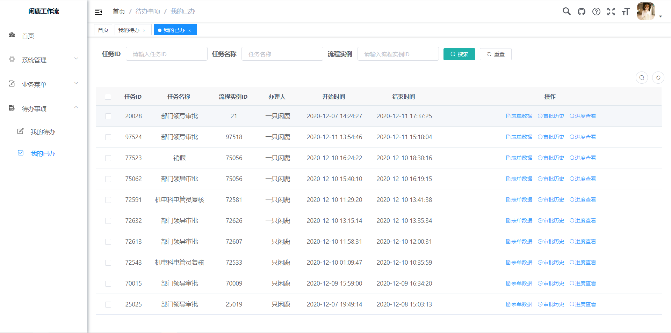Click the 业务菜单 edit sidebar icon
This screenshot has width=671, height=333.
(12, 84)
